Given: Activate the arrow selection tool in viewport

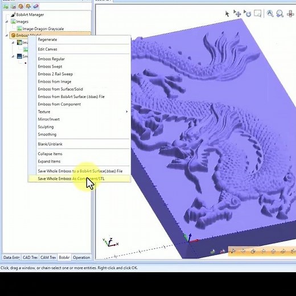Looking at the screenshot, I should (227, 14).
